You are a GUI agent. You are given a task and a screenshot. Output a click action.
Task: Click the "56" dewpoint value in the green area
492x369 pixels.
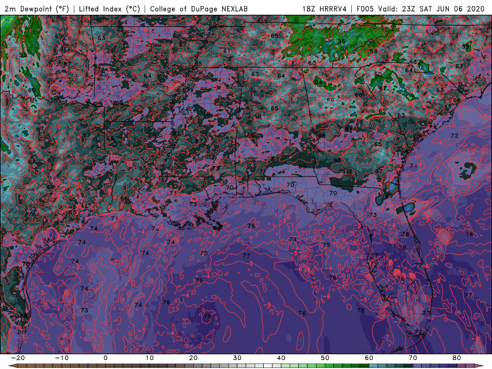click(341, 41)
